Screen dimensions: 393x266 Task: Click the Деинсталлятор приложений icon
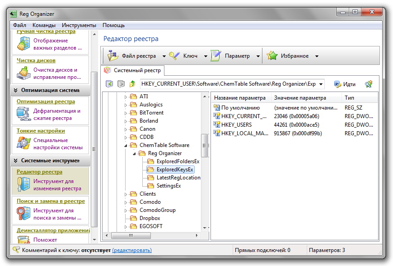[23, 239]
